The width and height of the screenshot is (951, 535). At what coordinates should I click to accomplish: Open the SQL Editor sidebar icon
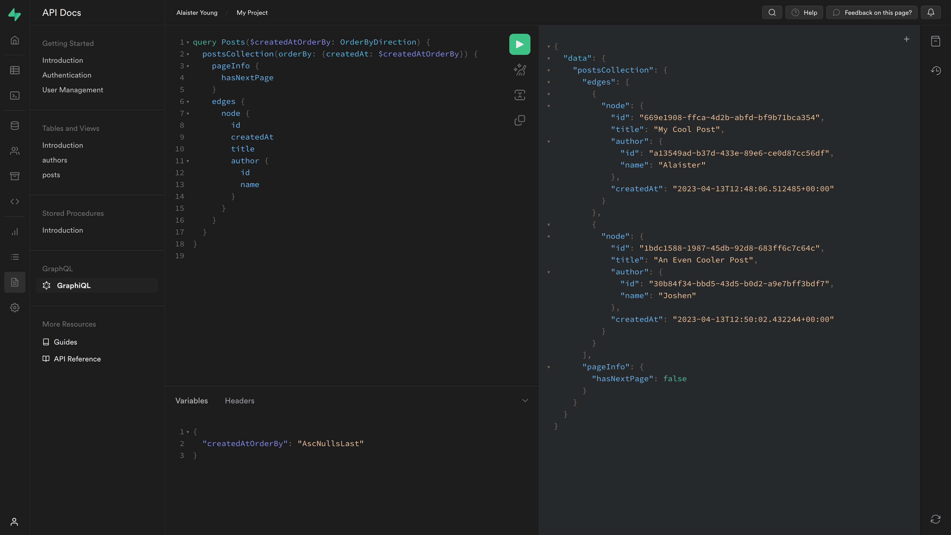tap(15, 95)
